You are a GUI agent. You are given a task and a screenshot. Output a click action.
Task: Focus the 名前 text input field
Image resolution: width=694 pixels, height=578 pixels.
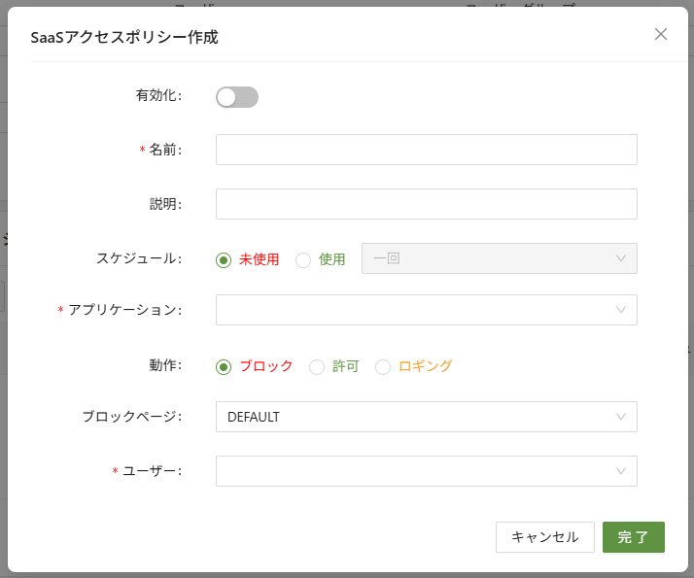coord(426,150)
